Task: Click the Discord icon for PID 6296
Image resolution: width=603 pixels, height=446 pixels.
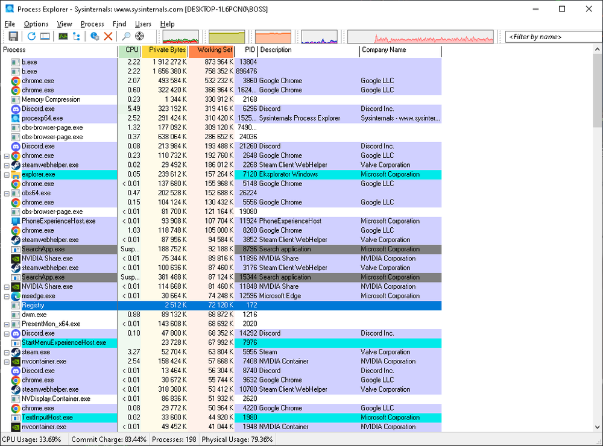Action: [16, 109]
